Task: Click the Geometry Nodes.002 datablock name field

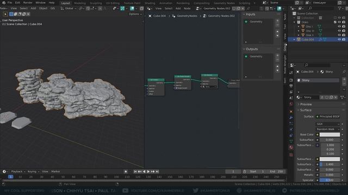Action: click(217, 9)
